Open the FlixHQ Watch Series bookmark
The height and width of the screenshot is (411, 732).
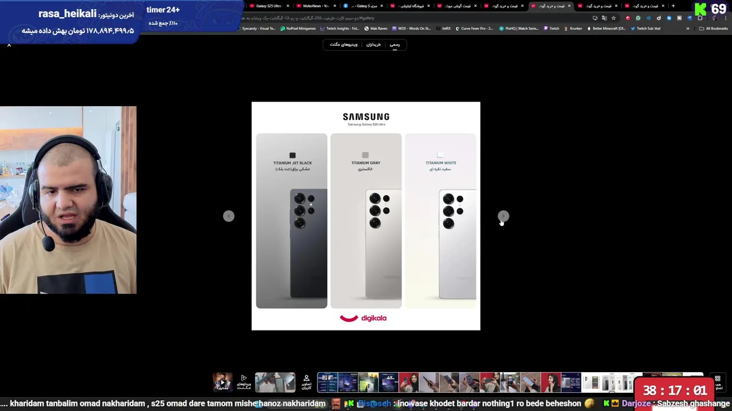pos(519,29)
